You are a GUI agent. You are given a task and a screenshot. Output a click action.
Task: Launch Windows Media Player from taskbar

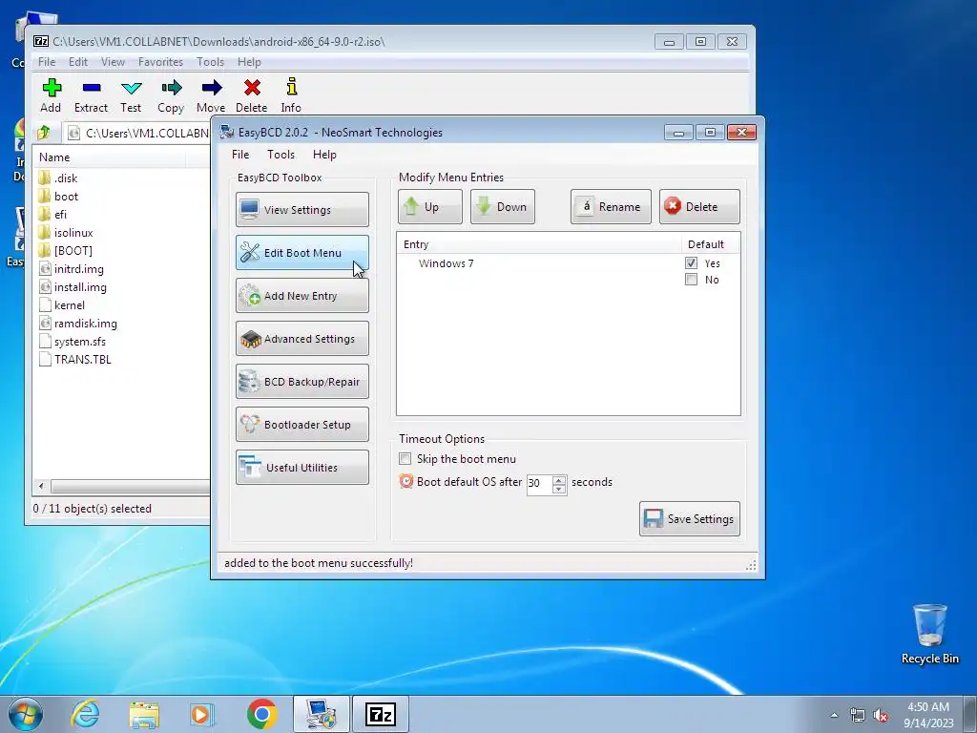[201, 714]
